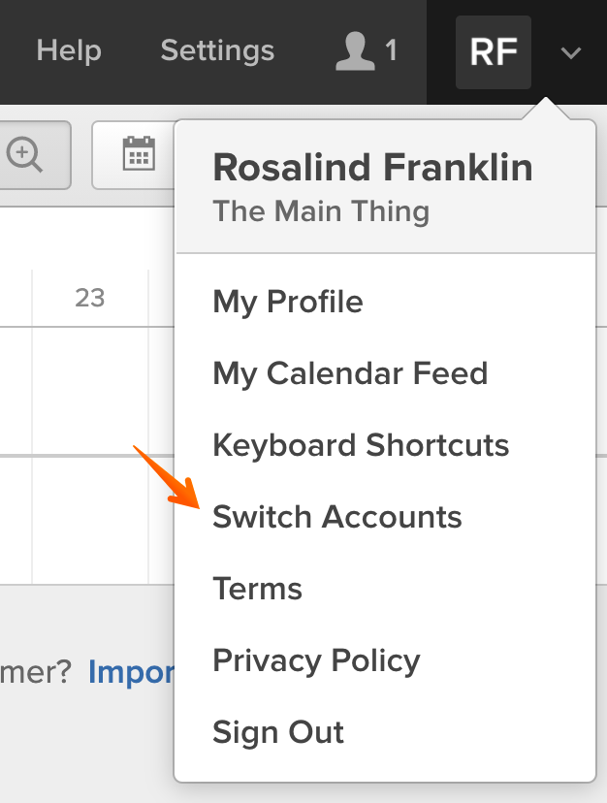Click the RF user avatar

(x=494, y=52)
